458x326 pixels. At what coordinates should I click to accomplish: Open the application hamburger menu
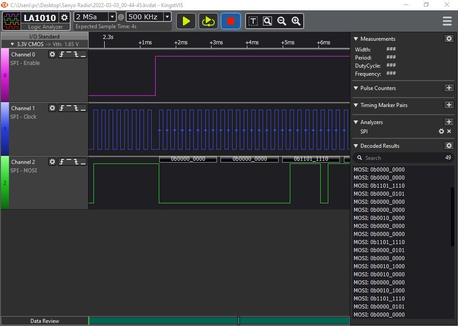tap(447, 21)
